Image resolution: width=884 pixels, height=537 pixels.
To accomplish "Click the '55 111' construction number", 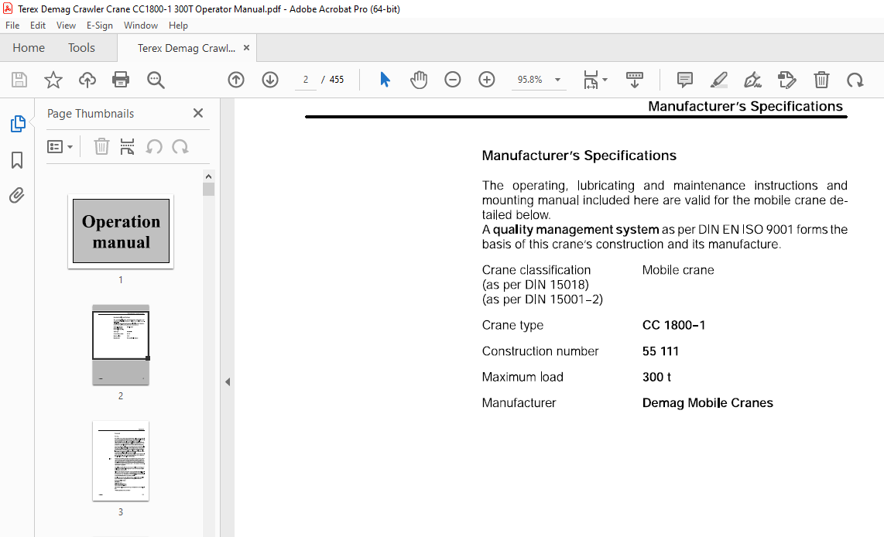I will [660, 351].
